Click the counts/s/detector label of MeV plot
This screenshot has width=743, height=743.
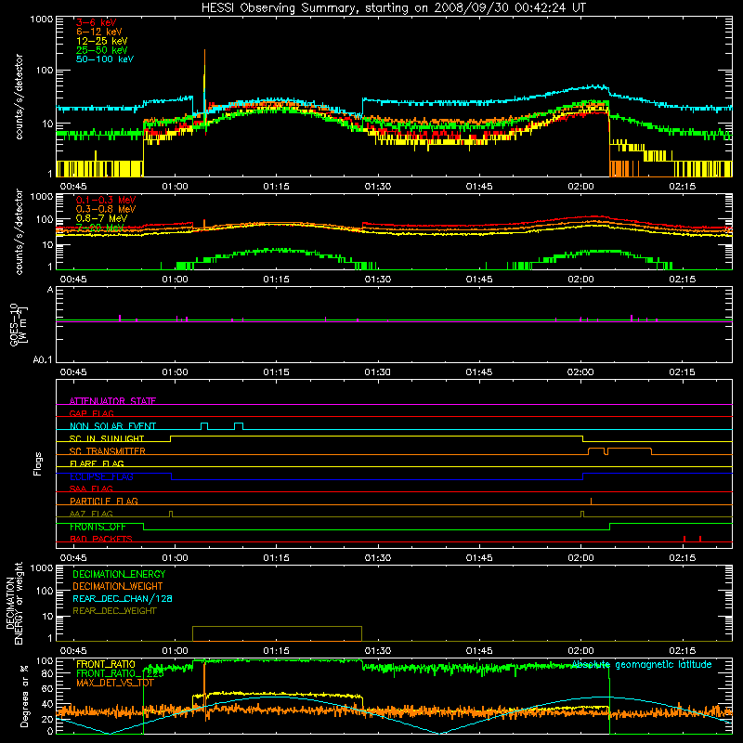[x=19, y=231]
